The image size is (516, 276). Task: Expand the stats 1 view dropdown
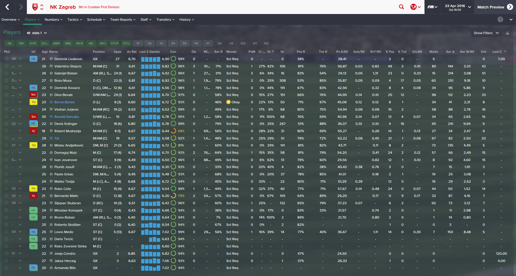[37, 33]
